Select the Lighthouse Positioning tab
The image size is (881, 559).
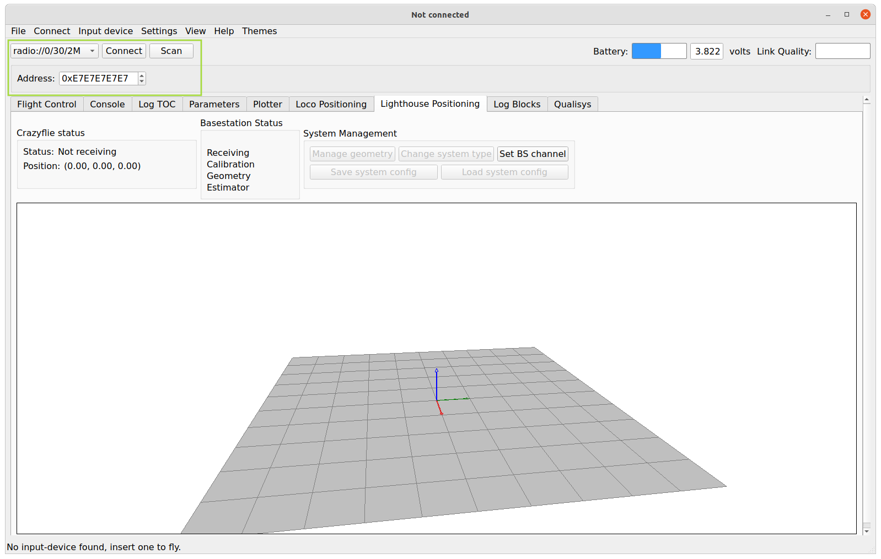point(430,104)
